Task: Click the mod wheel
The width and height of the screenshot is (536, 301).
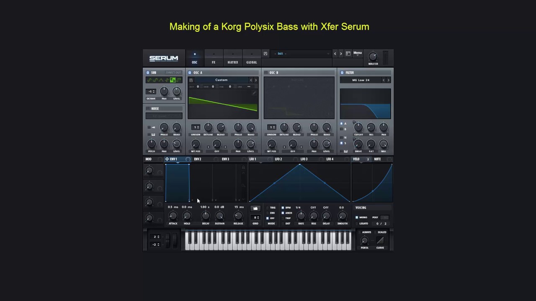Action: tap(175, 241)
